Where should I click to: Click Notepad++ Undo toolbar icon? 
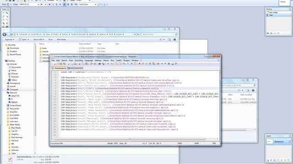point(91,64)
